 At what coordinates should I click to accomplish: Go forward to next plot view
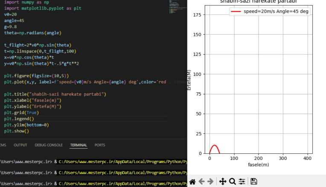click(x=210, y=181)
